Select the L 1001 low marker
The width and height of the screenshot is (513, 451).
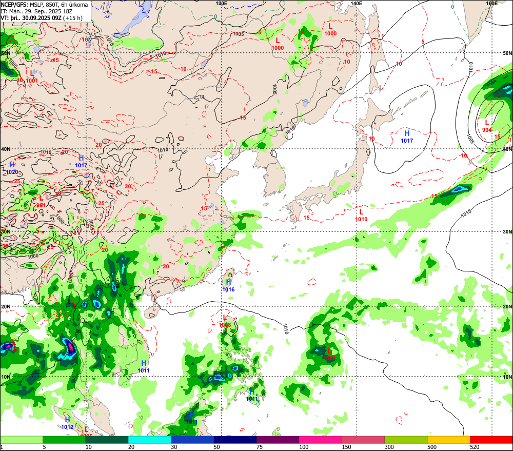click(x=32, y=77)
